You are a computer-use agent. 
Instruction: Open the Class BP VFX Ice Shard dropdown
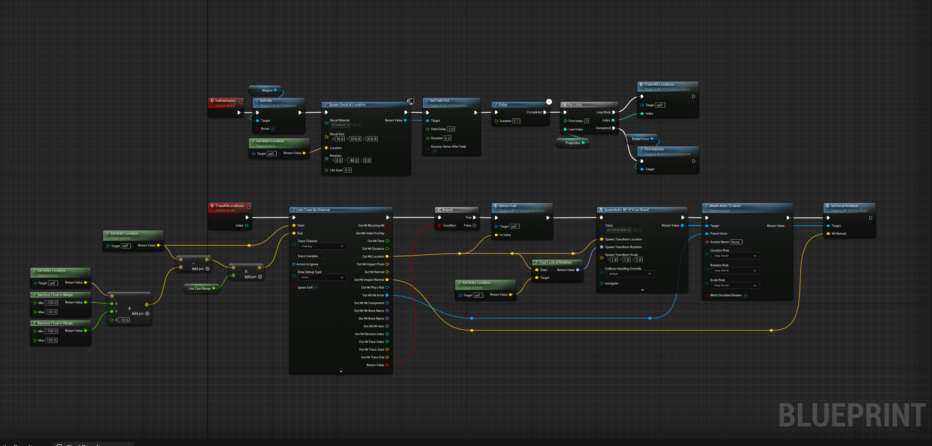[x=619, y=230]
